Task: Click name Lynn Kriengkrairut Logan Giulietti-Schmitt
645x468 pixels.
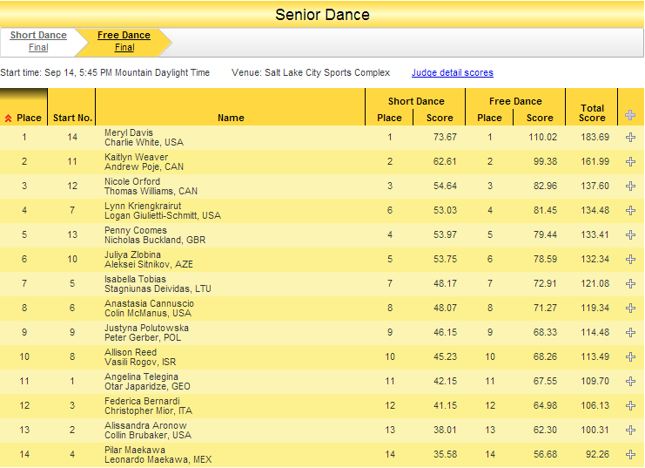Action: pos(163,211)
